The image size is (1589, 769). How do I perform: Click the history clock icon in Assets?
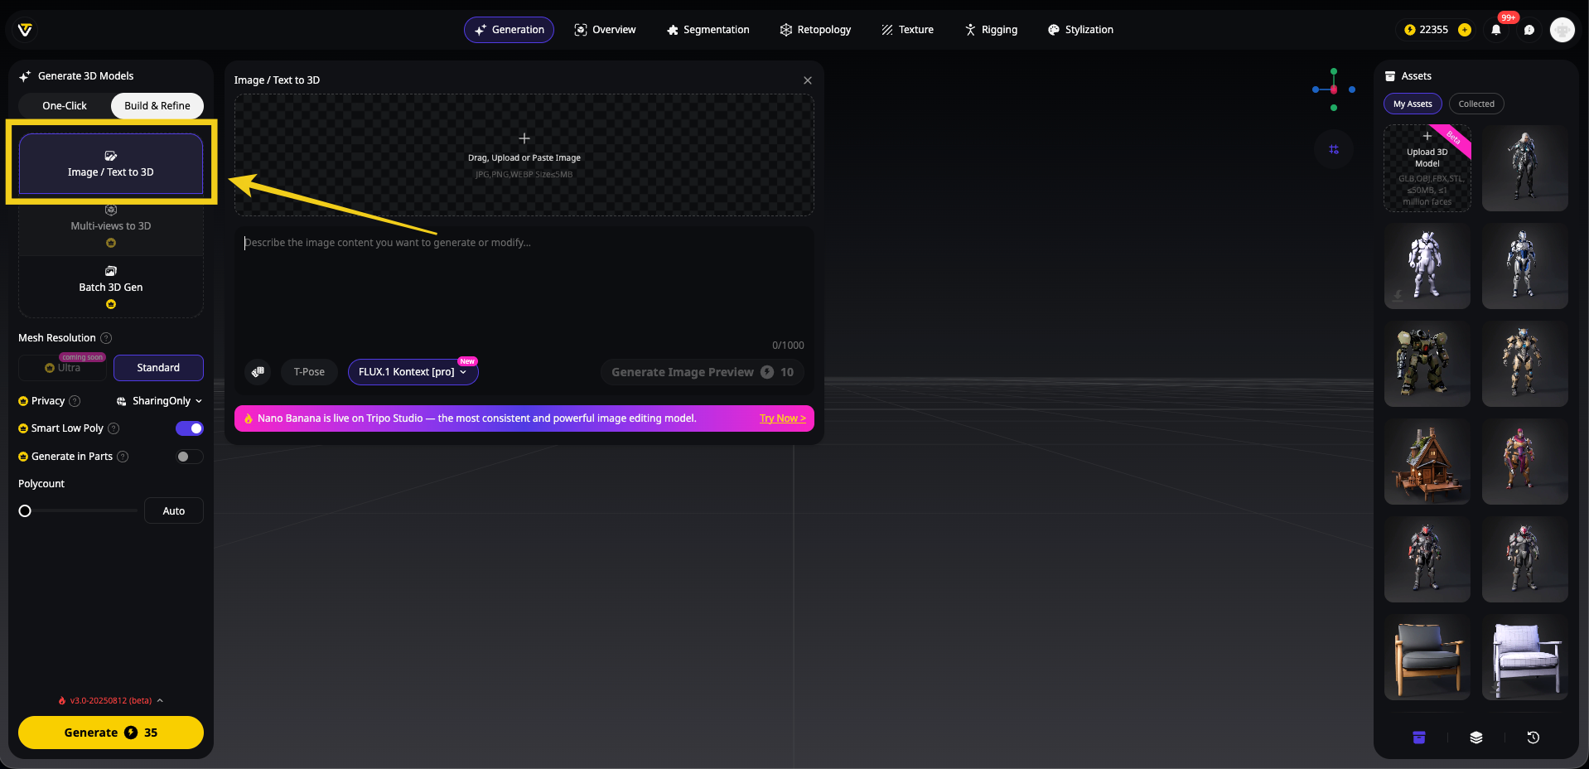pyautogui.click(x=1533, y=738)
